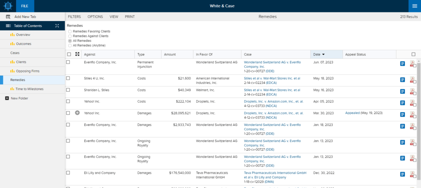Click the Appealed status link
The image size is (421, 188).
352,113
